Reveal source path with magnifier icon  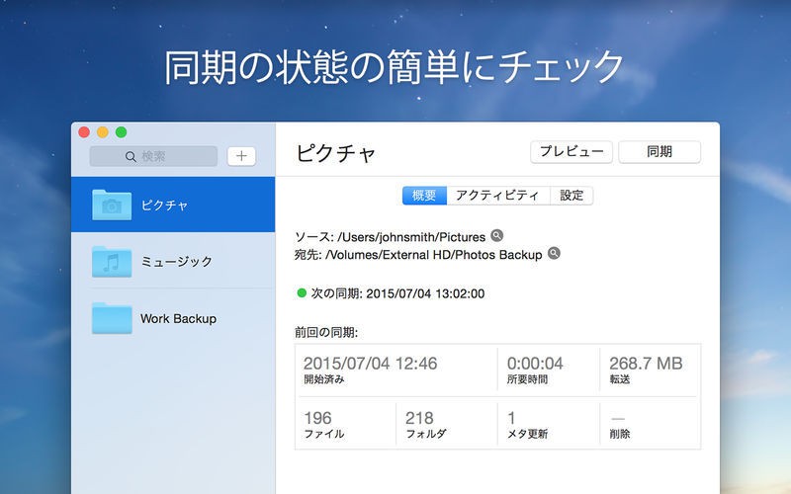tap(497, 236)
